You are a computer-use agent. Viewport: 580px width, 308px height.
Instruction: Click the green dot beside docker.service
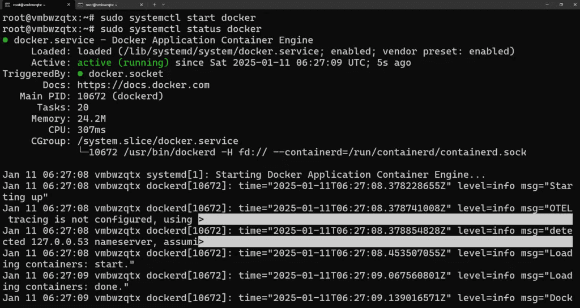[6, 40]
